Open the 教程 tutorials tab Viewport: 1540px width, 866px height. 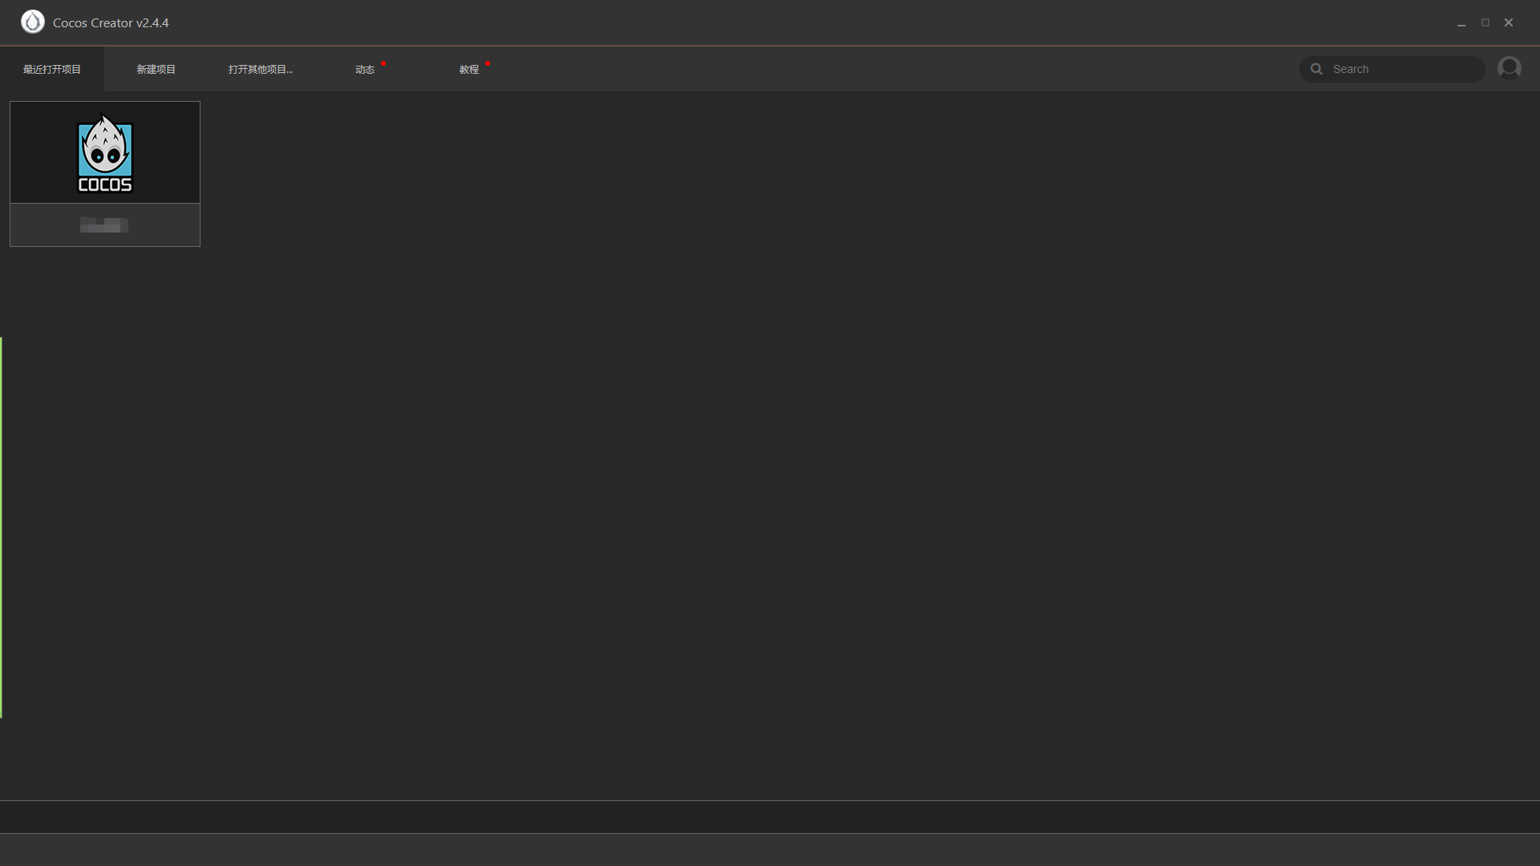(468, 70)
